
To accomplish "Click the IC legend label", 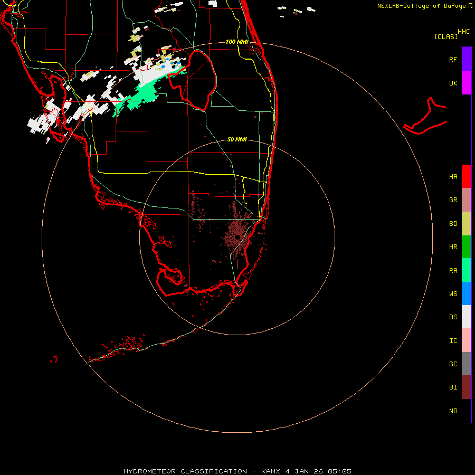I will point(453,340).
